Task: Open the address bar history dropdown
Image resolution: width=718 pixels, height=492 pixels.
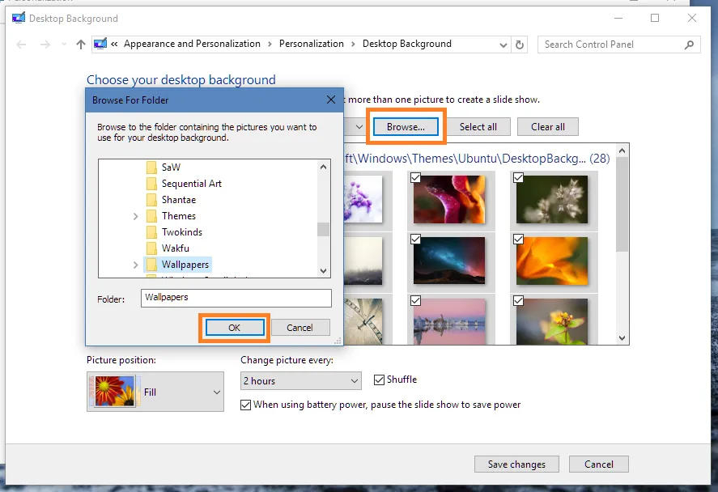Action: click(503, 45)
